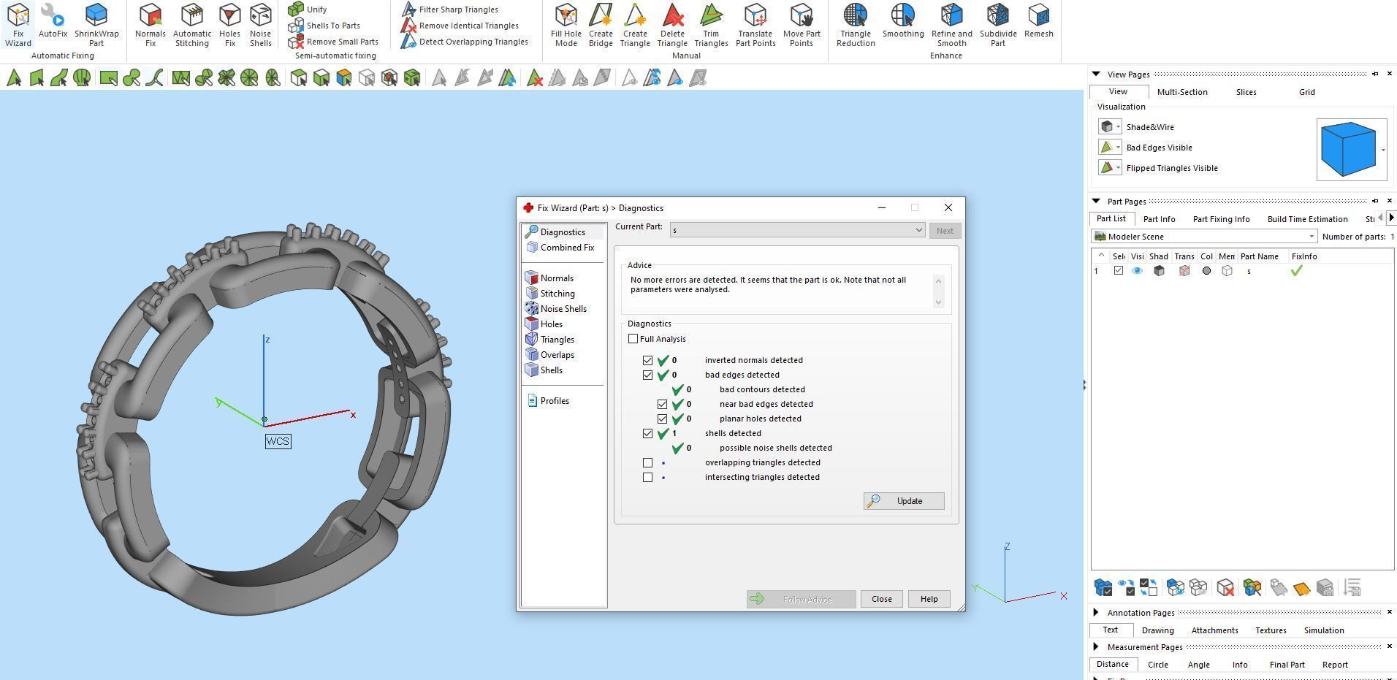Switch to the Angle measurement tab
The image size is (1397, 680).
click(x=1198, y=665)
